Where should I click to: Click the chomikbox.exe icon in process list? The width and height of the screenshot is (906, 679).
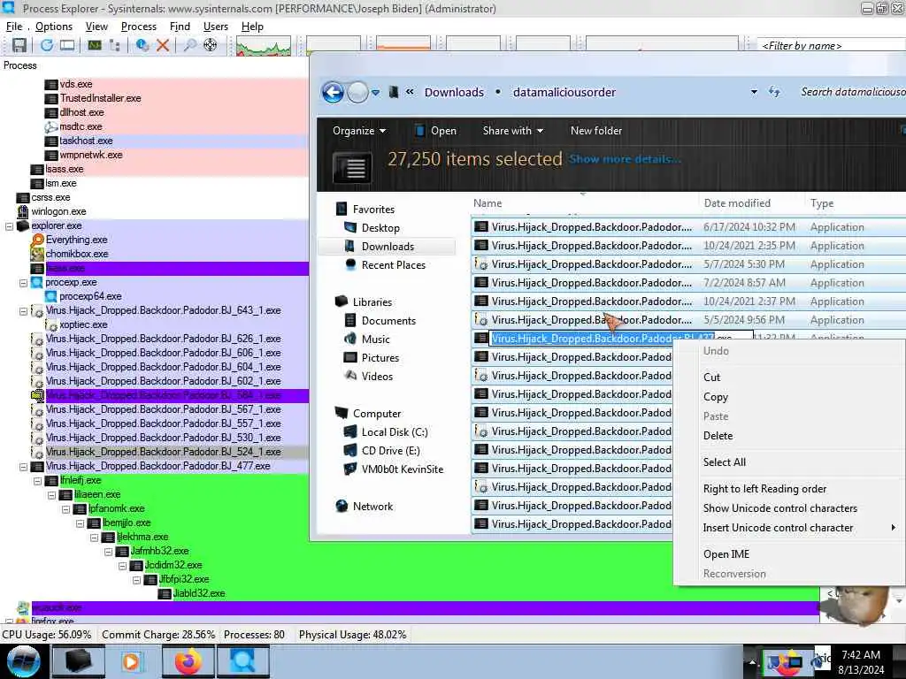[x=37, y=254]
